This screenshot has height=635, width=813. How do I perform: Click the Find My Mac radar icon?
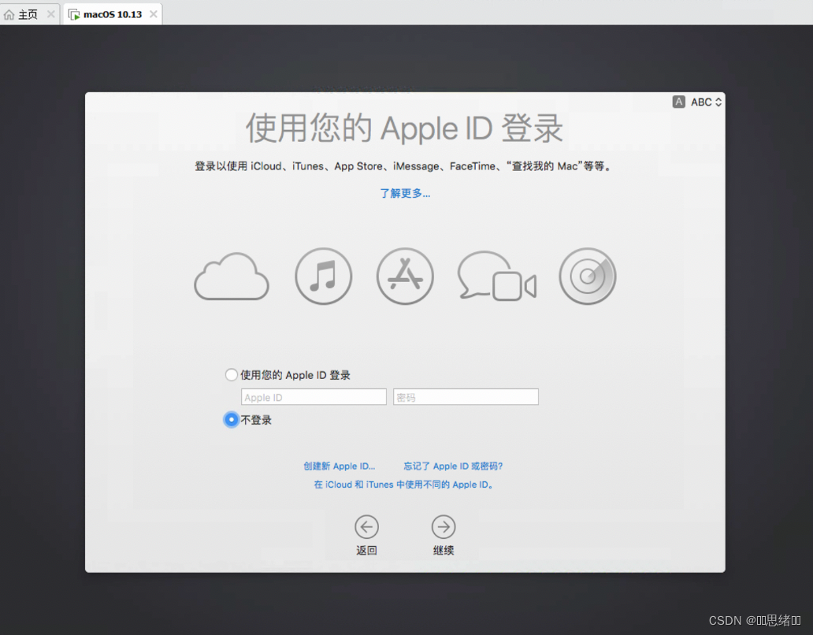click(x=588, y=276)
